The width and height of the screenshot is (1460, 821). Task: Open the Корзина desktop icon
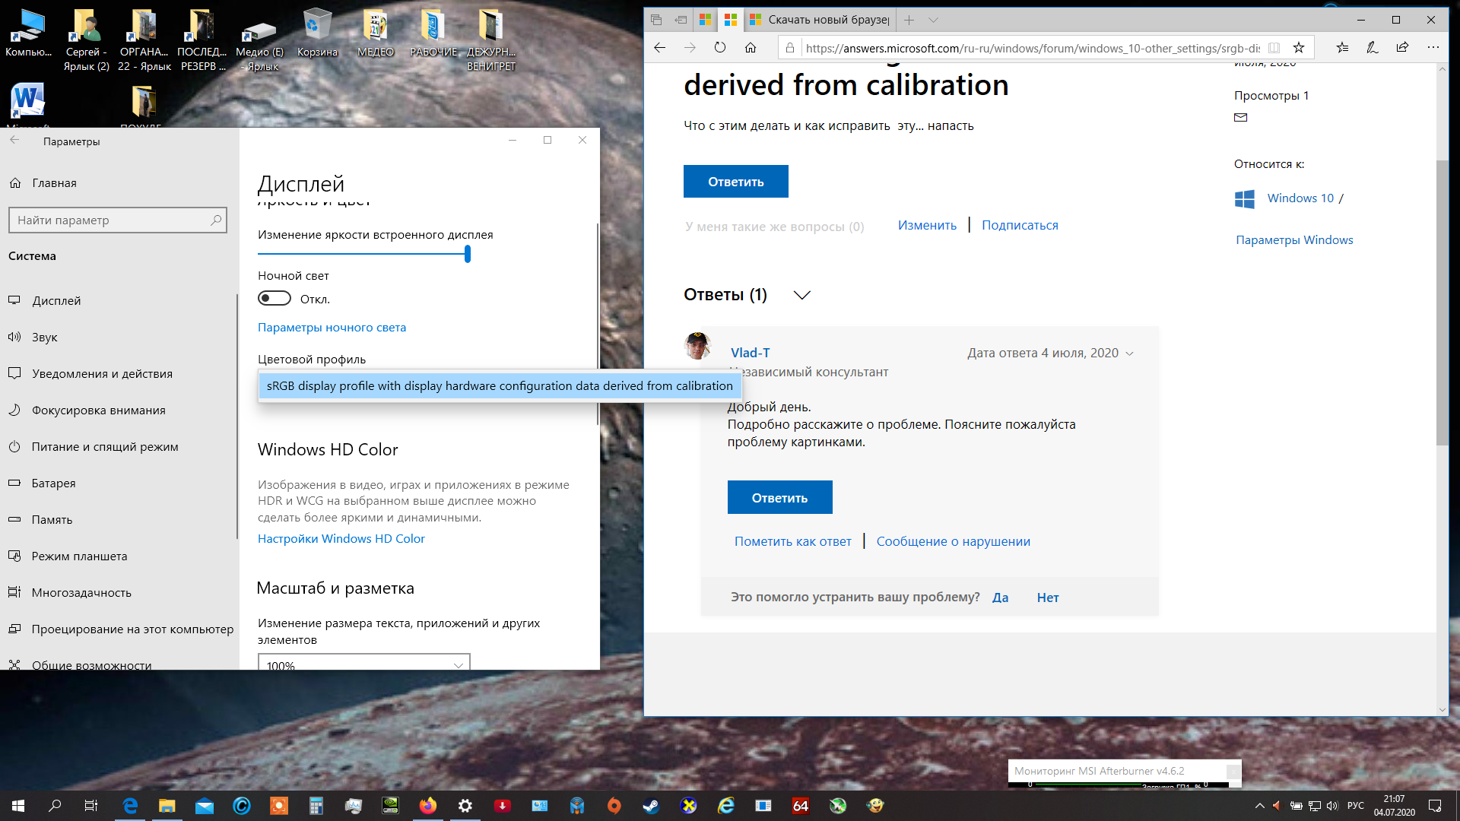(x=317, y=33)
